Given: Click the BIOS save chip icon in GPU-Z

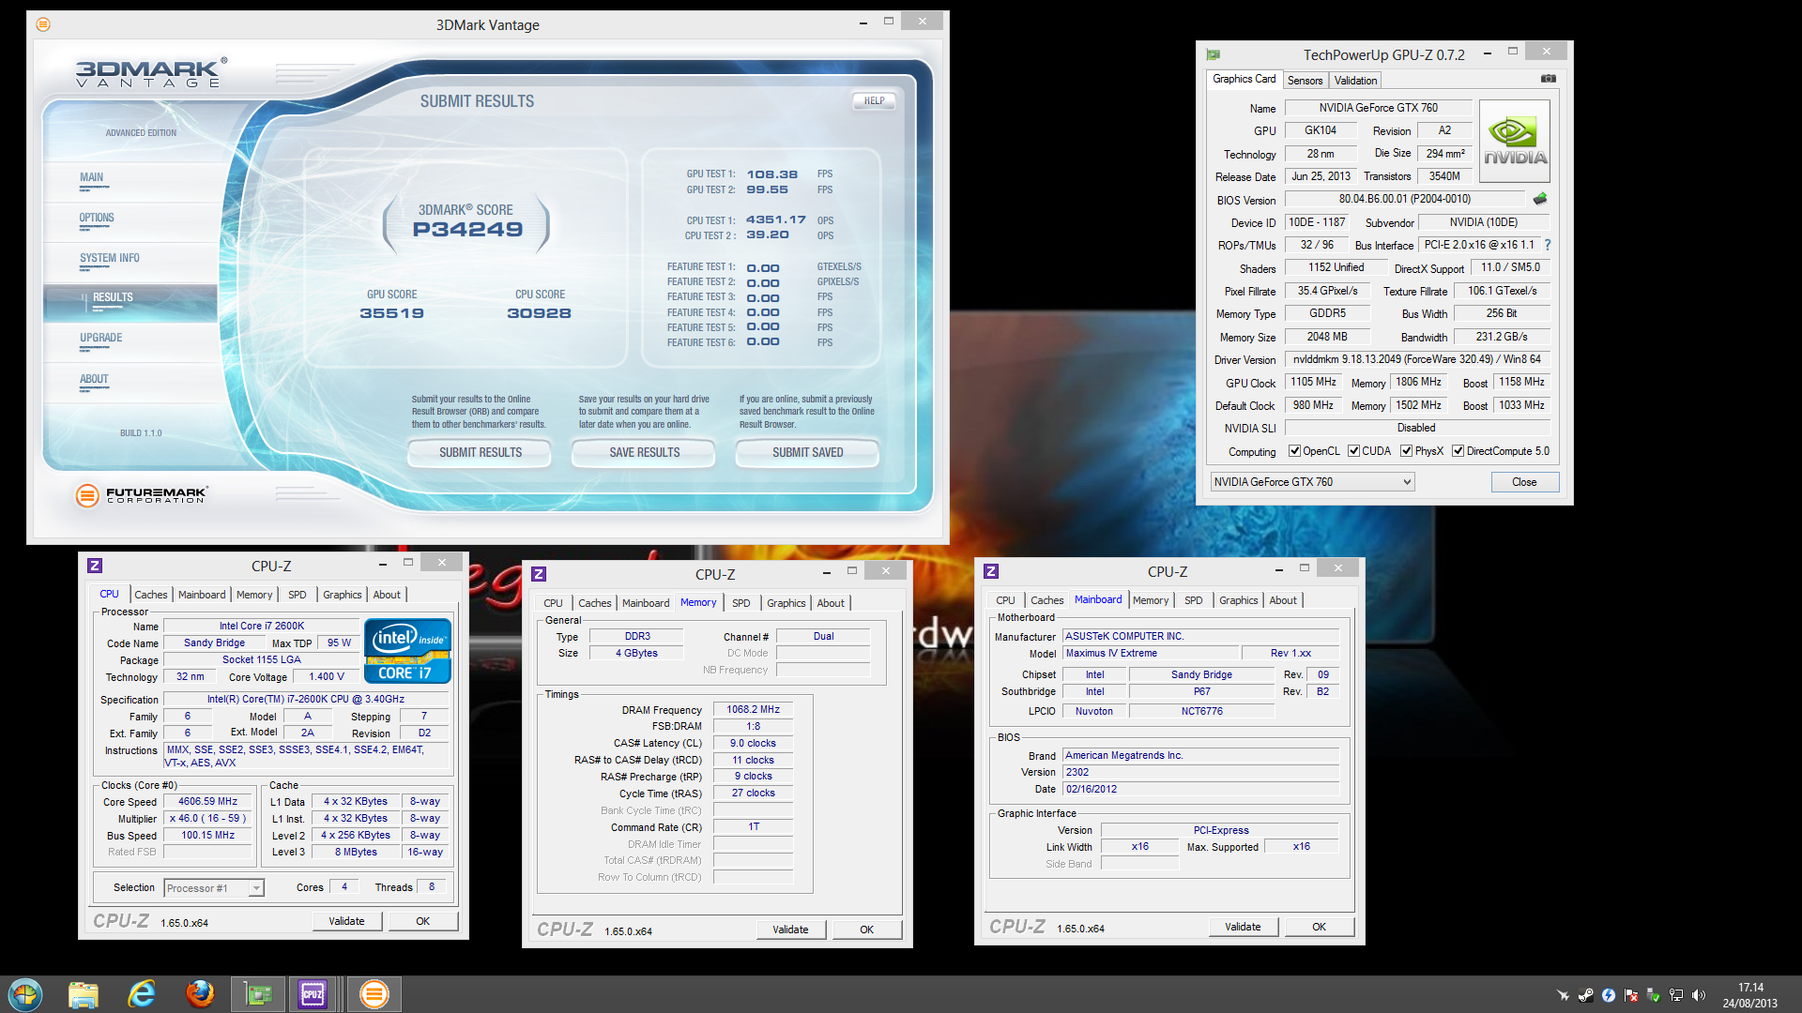Looking at the screenshot, I should pyautogui.click(x=1540, y=199).
